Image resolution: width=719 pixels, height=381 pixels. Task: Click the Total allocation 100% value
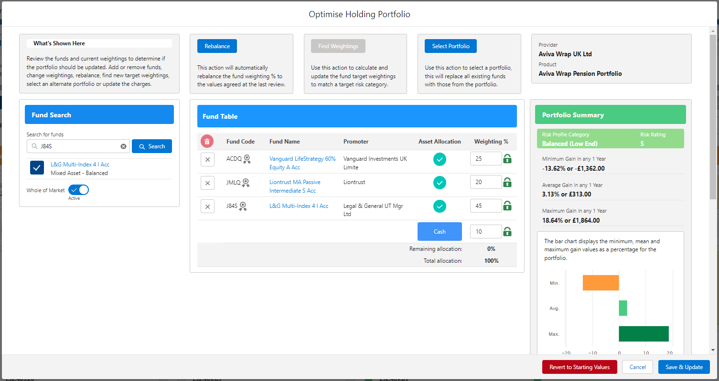[x=491, y=261]
